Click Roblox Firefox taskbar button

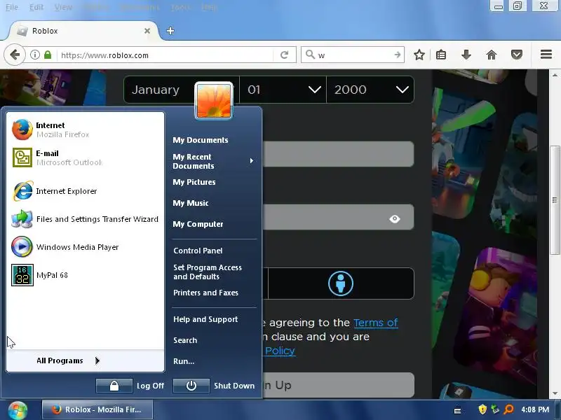click(x=97, y=409)
